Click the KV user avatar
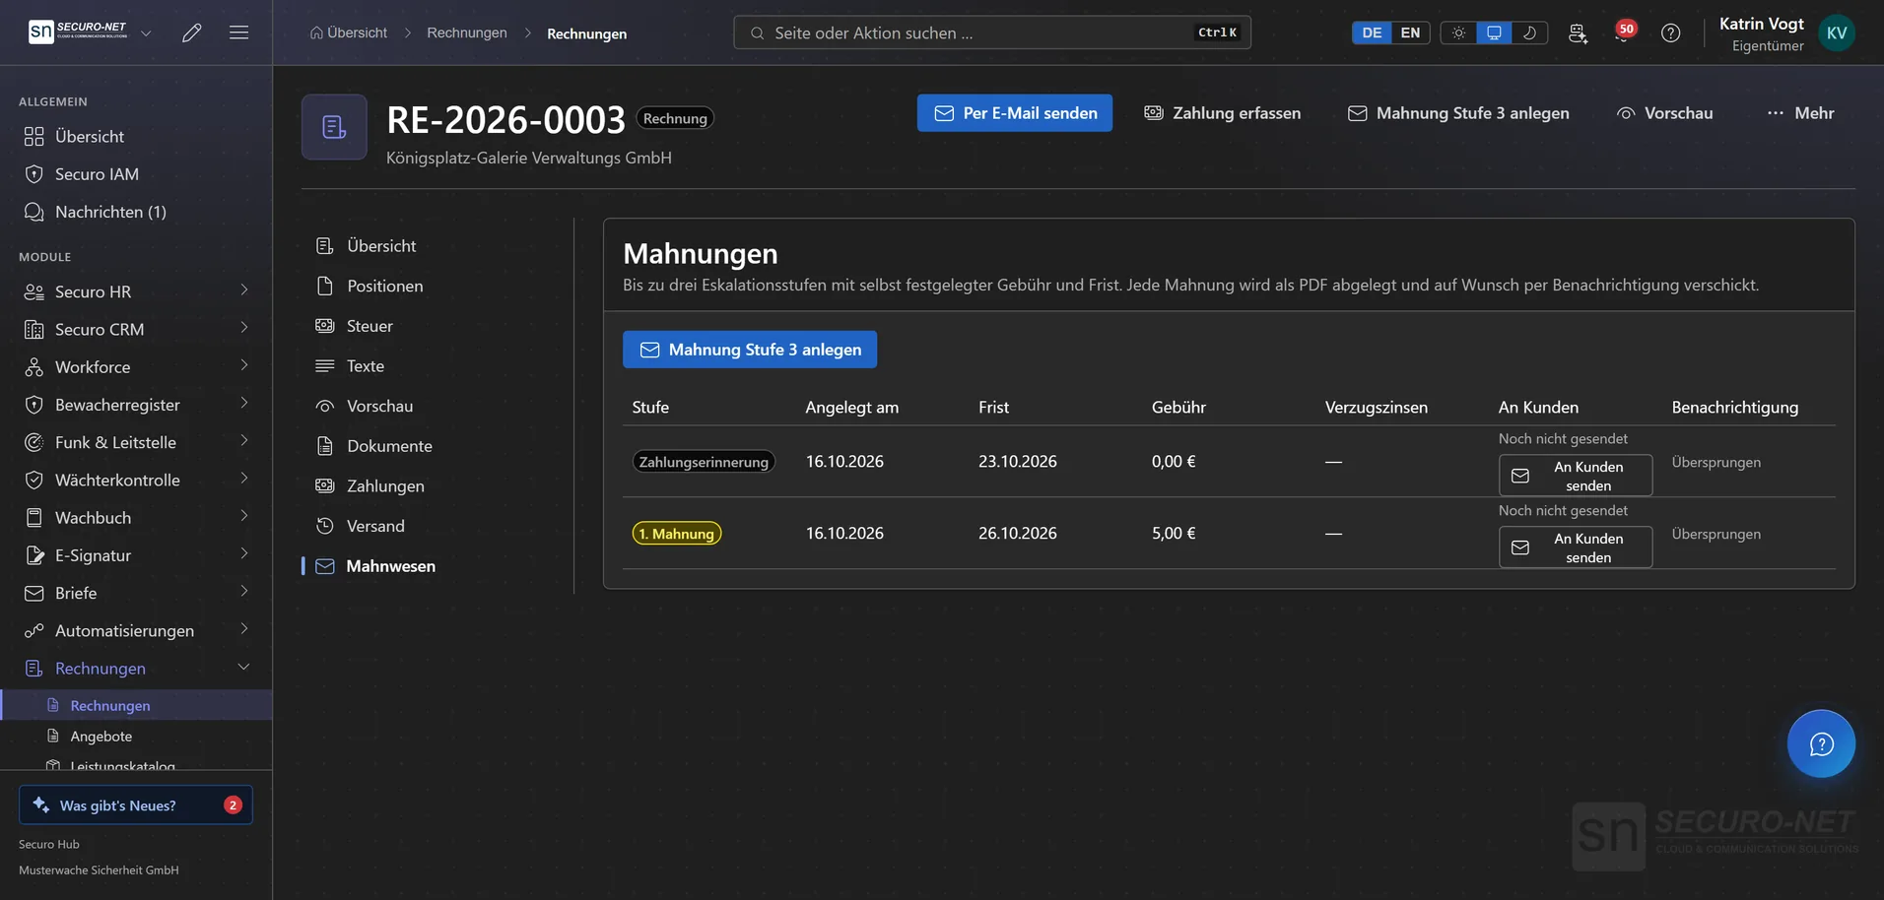Viewport: 1884px width, 900px height. point(1837,32)
